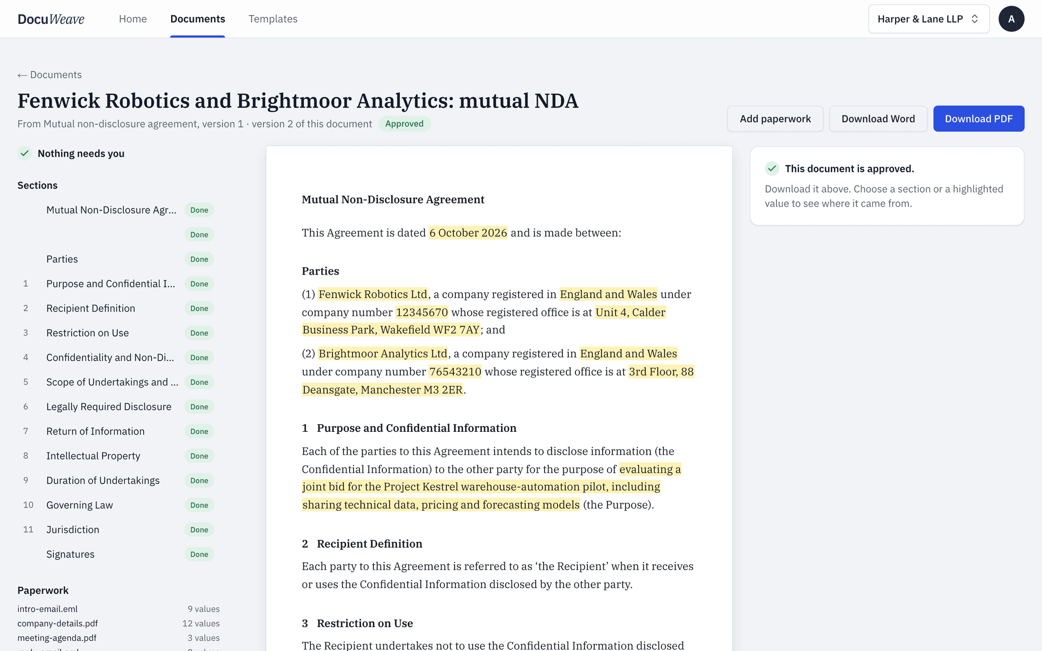The height and width of the screenshot is (651, 1042).
Task: Click the 3 values count for meeting-agenda.pdf
Action: click(x=204, y=638)
